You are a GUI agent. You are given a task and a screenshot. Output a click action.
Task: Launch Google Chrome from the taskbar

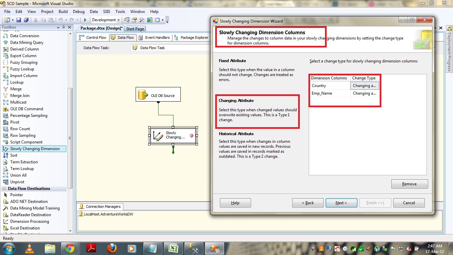[70, 248]
